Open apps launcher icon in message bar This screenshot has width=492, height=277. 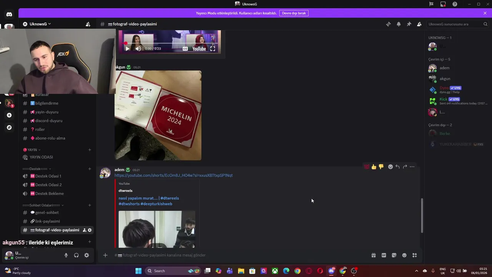tap(414, 255)
